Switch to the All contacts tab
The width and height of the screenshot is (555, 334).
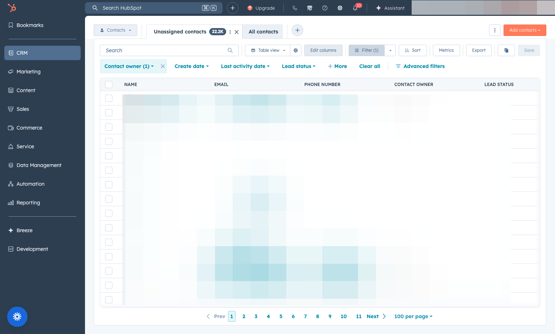pyautogui.click(x=263, y=32)
